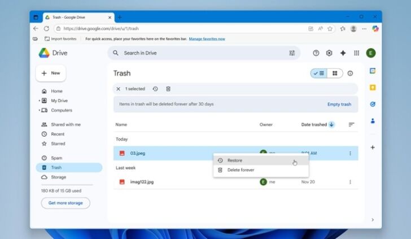Image resolution: width=411 pixels, height=239 pixels.
Task: Expand Computers tree arrow
Action: tap(40, 110)
